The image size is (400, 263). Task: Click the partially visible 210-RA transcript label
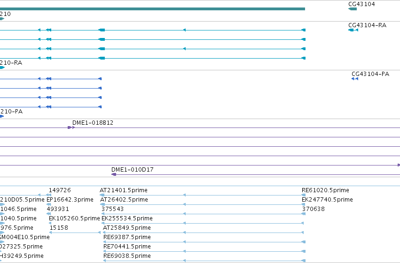click(x=11, y=63)
